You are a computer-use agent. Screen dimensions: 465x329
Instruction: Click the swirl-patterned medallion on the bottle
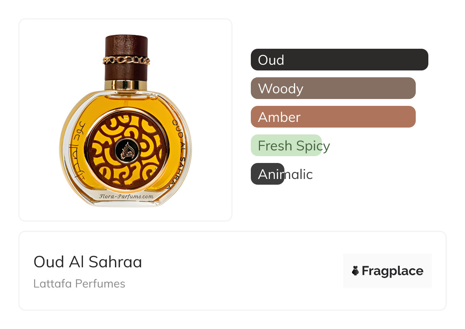point(126,150)
